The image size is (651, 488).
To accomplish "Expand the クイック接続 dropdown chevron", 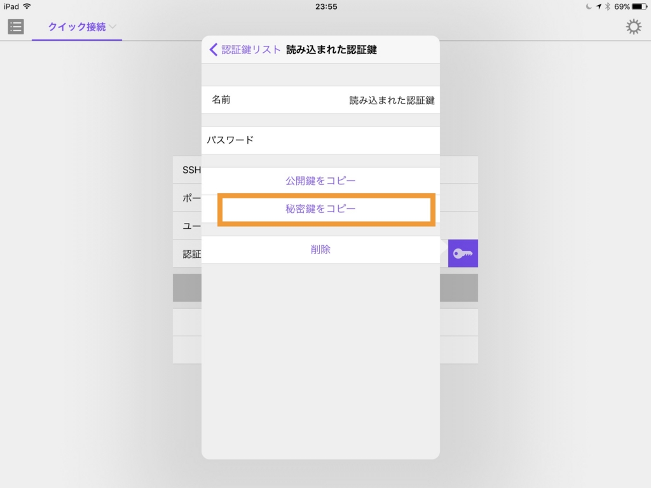I will [113, 27].
